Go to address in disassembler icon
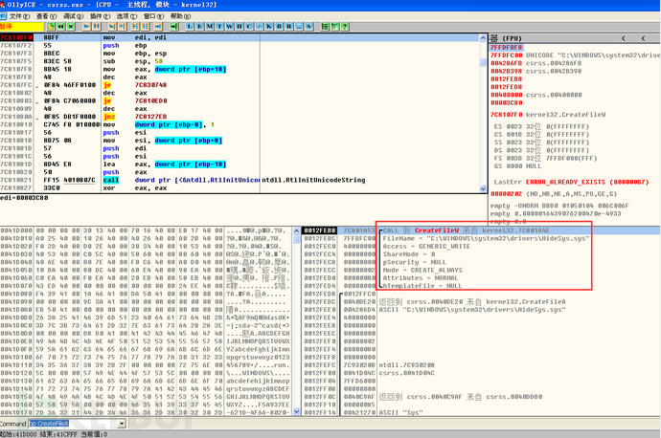The width and height of the screenshot is (661, 438). click(x=173, y=27)
